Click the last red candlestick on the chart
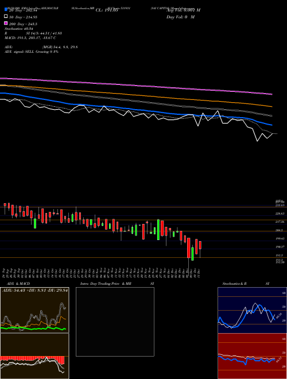287x379 pixels. tap(200, 245)
